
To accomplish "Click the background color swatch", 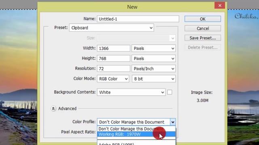I will (x=170, y=92).
